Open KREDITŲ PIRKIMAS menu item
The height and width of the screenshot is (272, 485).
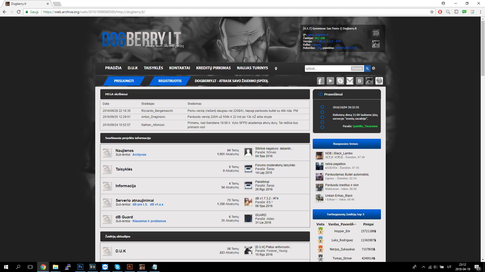(213, 68)
